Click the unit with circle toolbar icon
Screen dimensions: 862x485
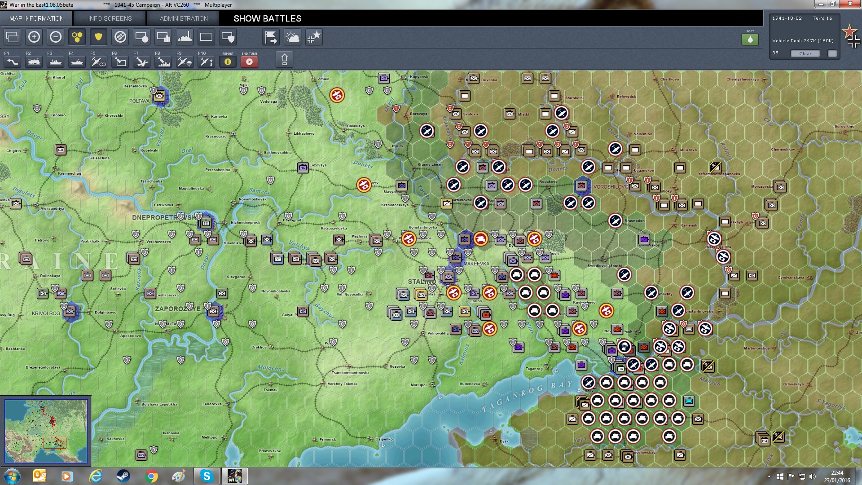pos(142,37)
